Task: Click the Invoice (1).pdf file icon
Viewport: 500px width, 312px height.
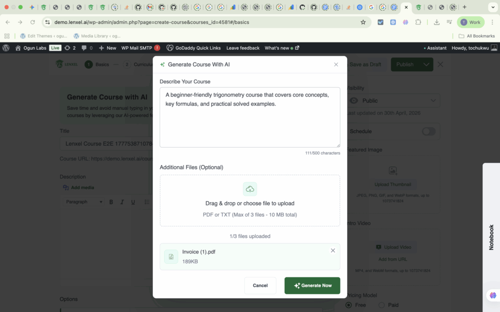Action: tap(171, 256)
